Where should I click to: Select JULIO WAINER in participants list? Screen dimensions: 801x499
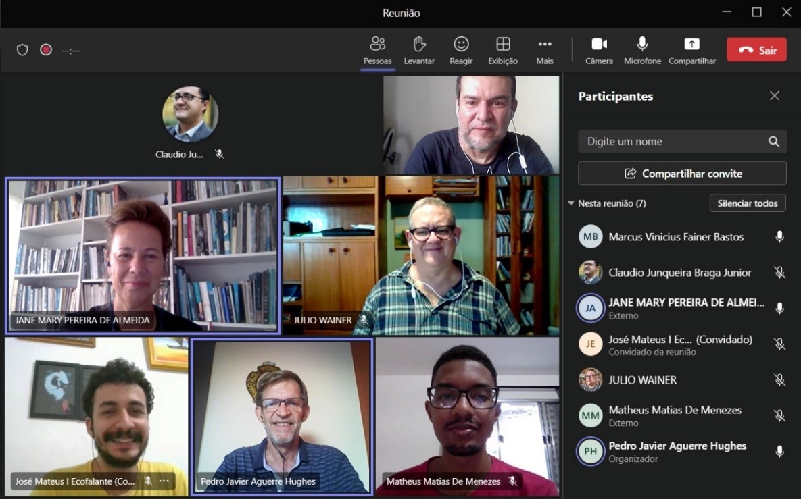tap(682, 380)
